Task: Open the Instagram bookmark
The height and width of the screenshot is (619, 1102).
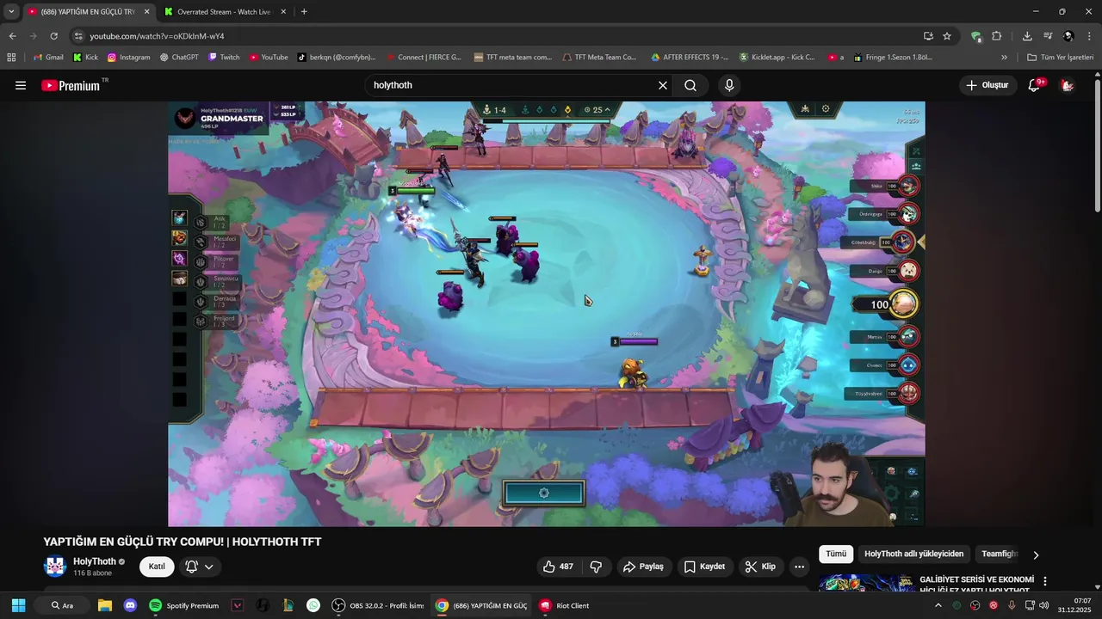Action: [x=128, y=58]
